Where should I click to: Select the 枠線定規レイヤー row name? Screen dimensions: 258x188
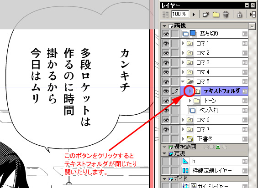212,171
